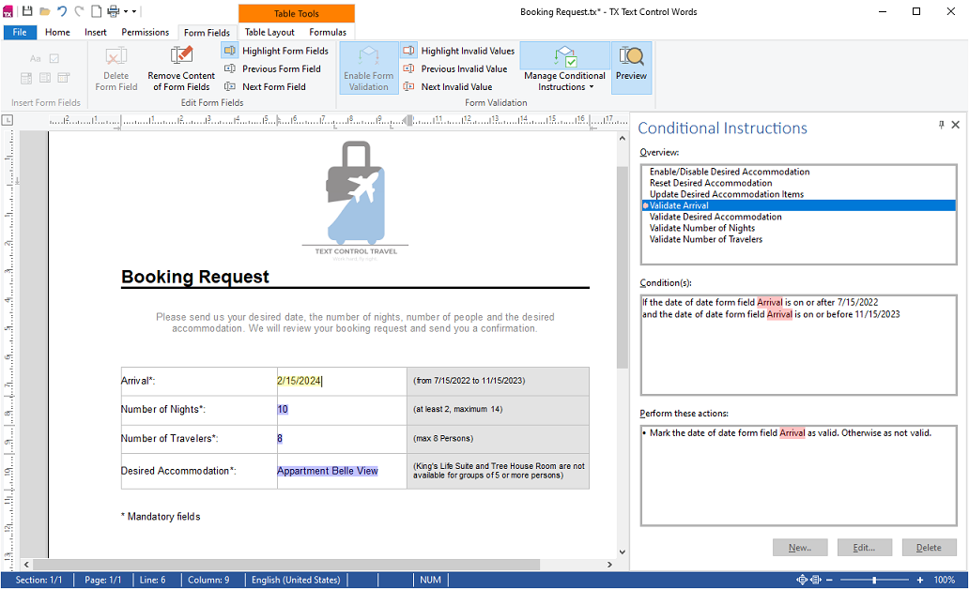This screenshot has height=589, width=969.
Task: Toggle the Preview mode button
Action: pyautogui.click(x=631, y=68)
